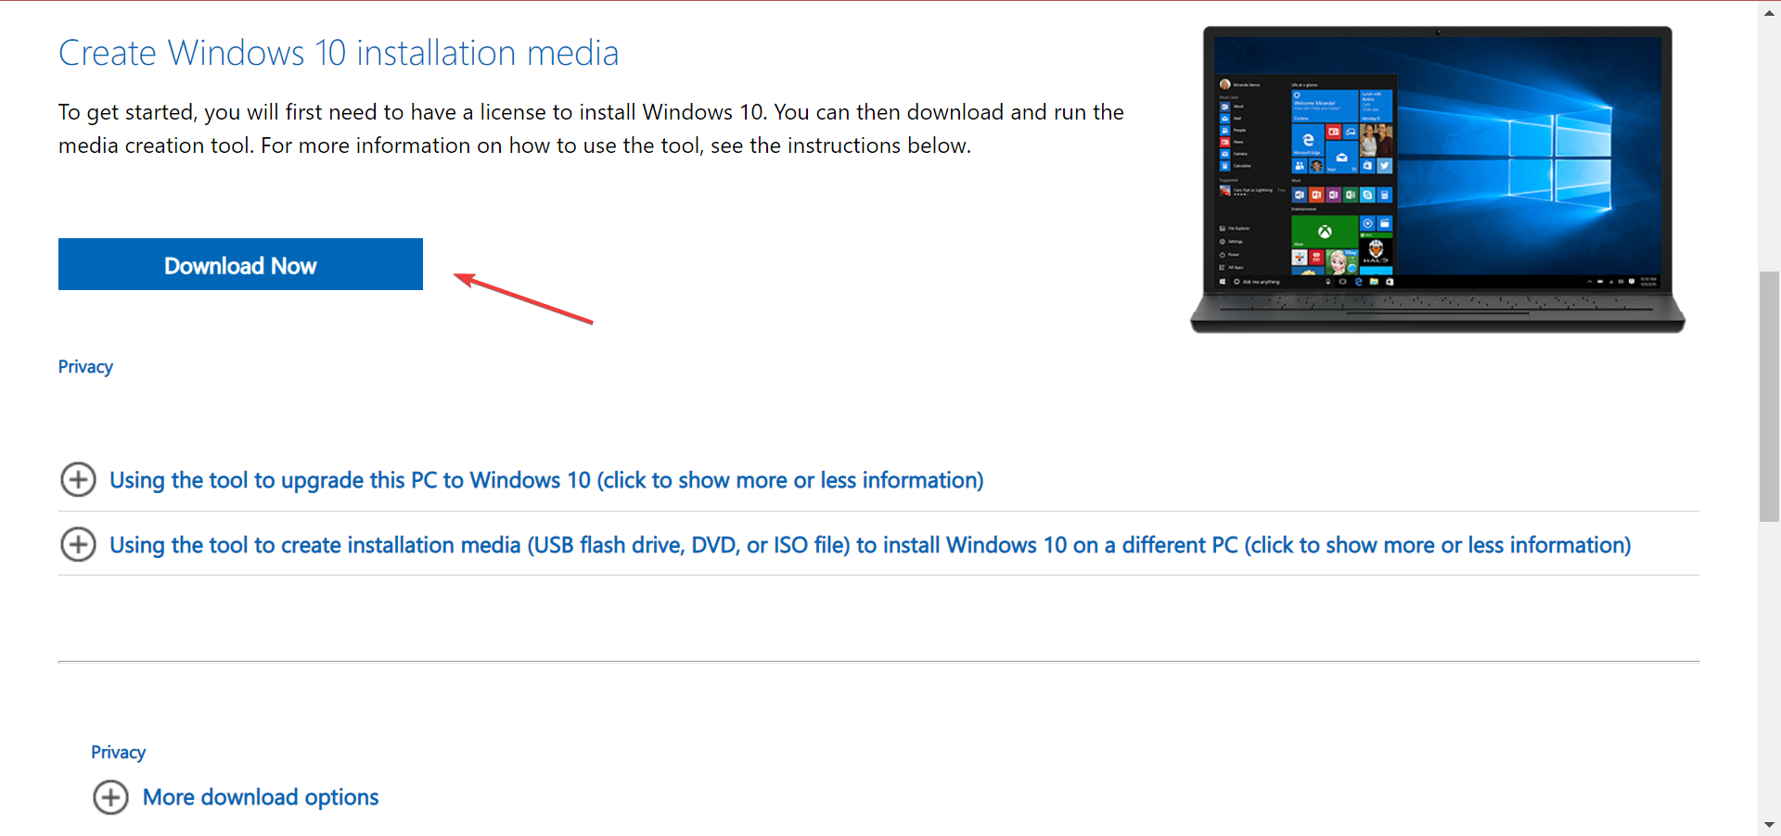Click the More download options link

click(x=261, y=797)
